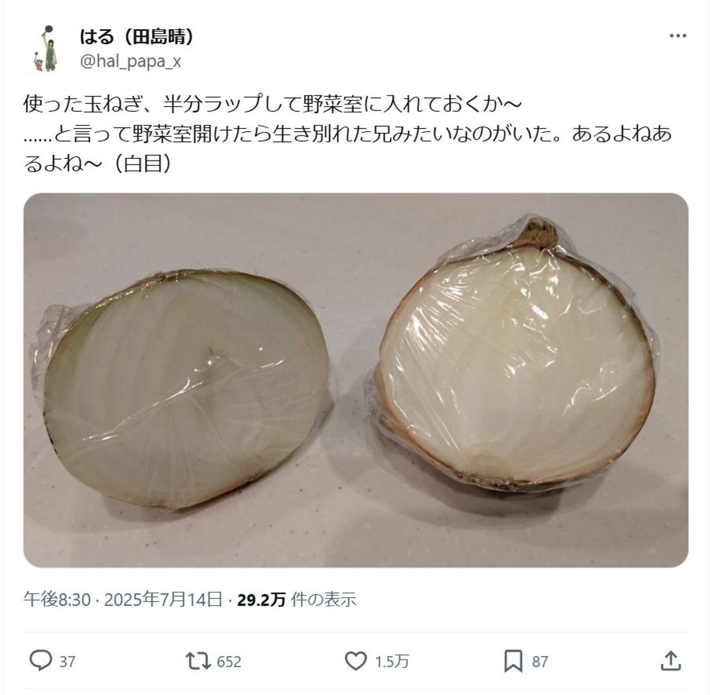Bookmark this post
This screenshot has width=710, height=695.
tap(513, 661)
